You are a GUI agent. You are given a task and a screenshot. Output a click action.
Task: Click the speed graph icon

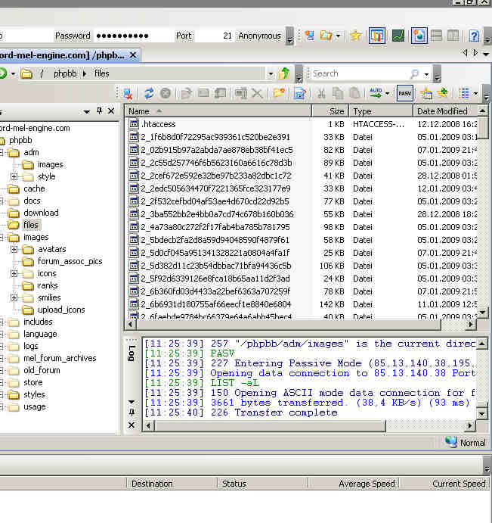(398, 36)
